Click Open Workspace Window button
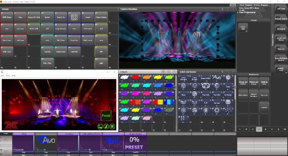 281,59
